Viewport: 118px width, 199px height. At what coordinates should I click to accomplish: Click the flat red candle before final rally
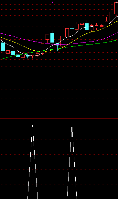tap(102, 26)
